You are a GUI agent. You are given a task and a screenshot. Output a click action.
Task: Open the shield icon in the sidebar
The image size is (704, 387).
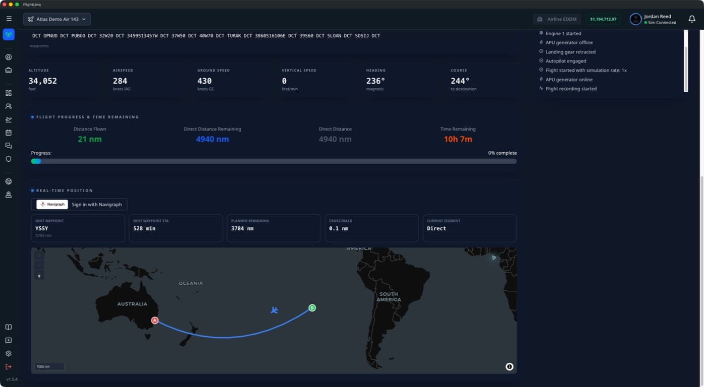click(x=9, y=159)
